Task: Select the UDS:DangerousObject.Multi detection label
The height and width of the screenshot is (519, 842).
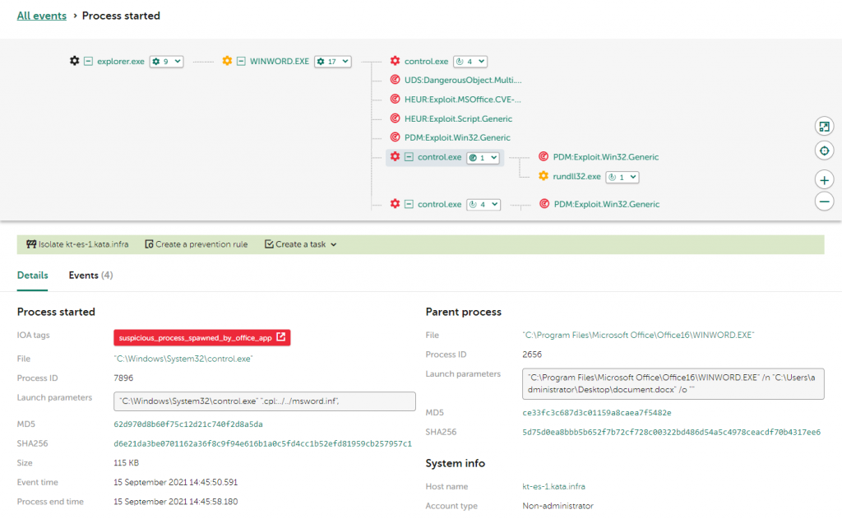Action: pos(463,80)
